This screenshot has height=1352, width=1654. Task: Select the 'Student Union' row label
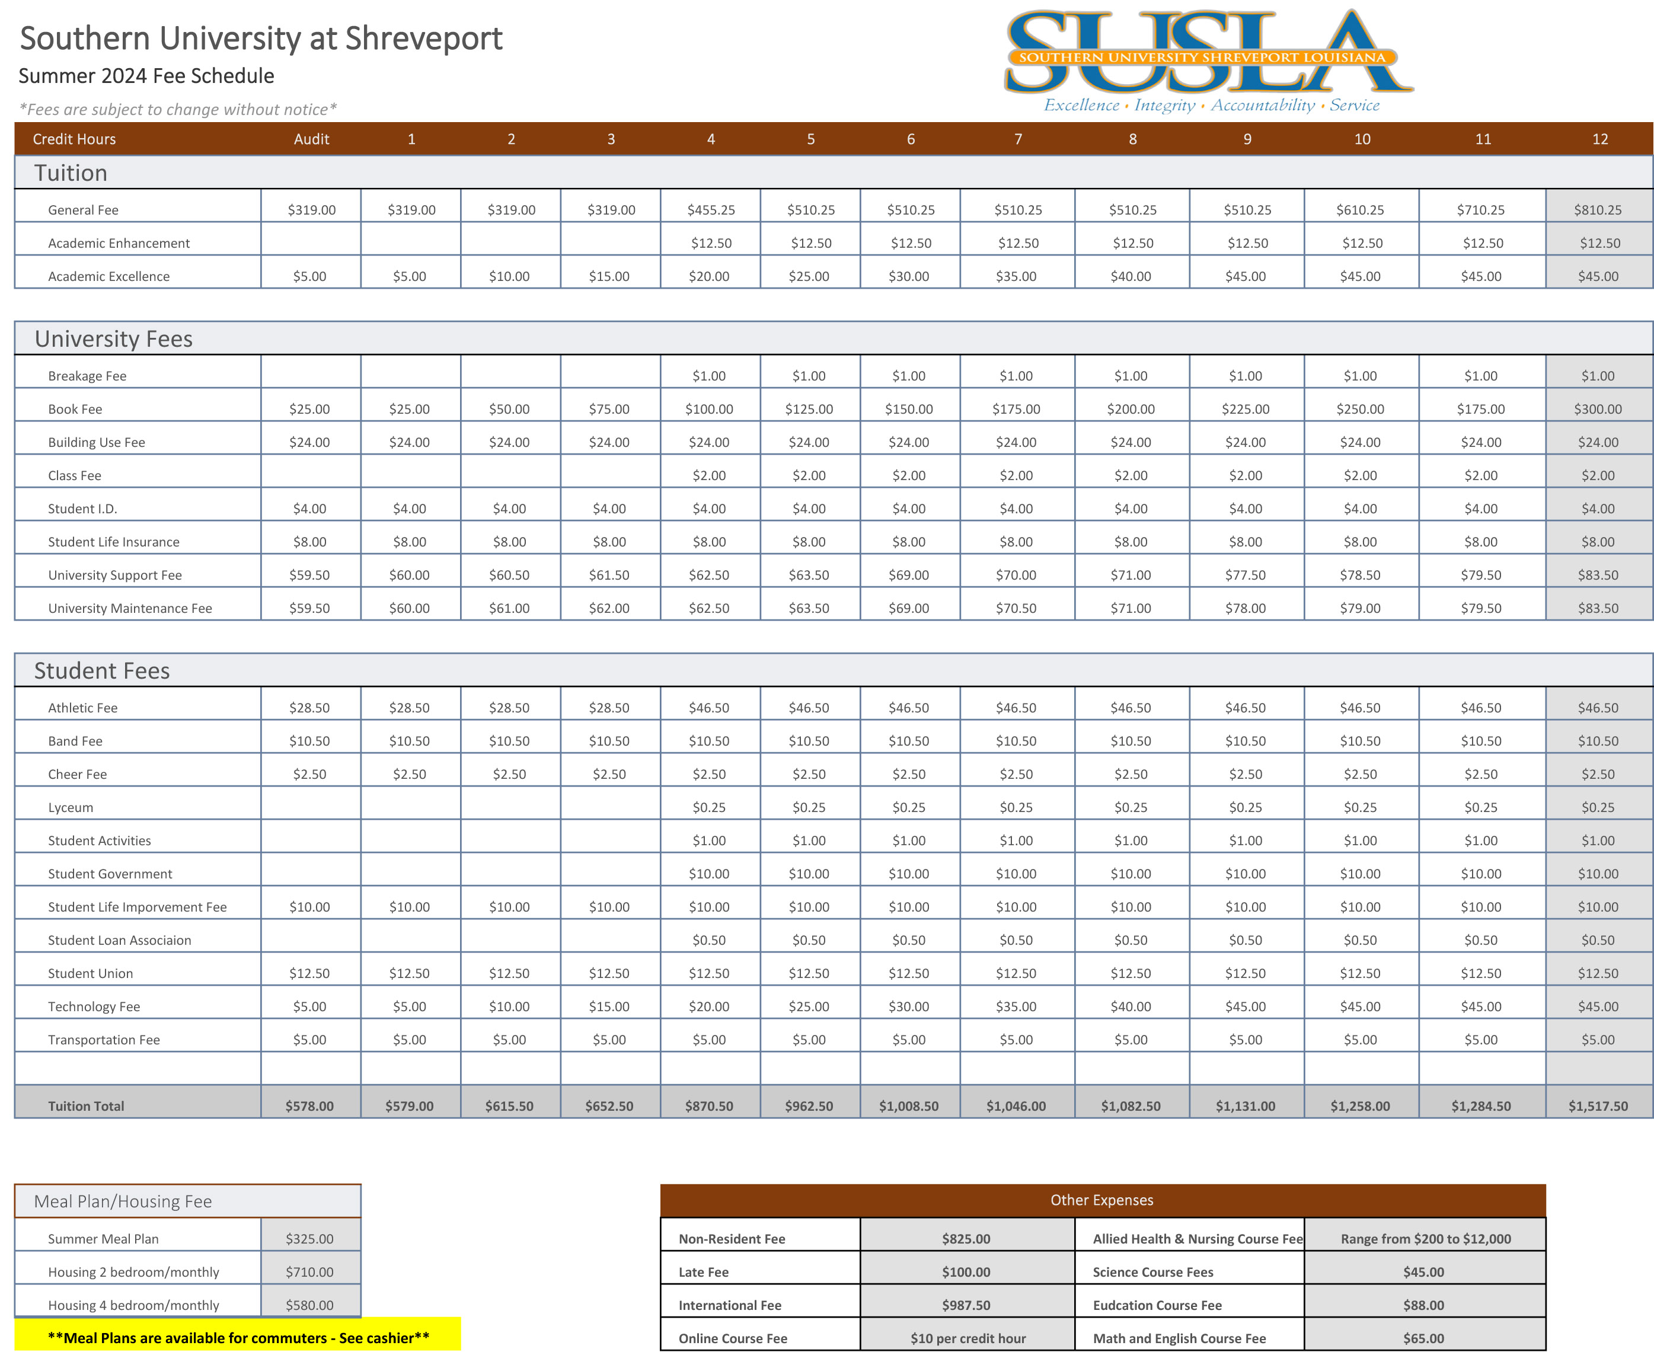click(x=90, y=973)
